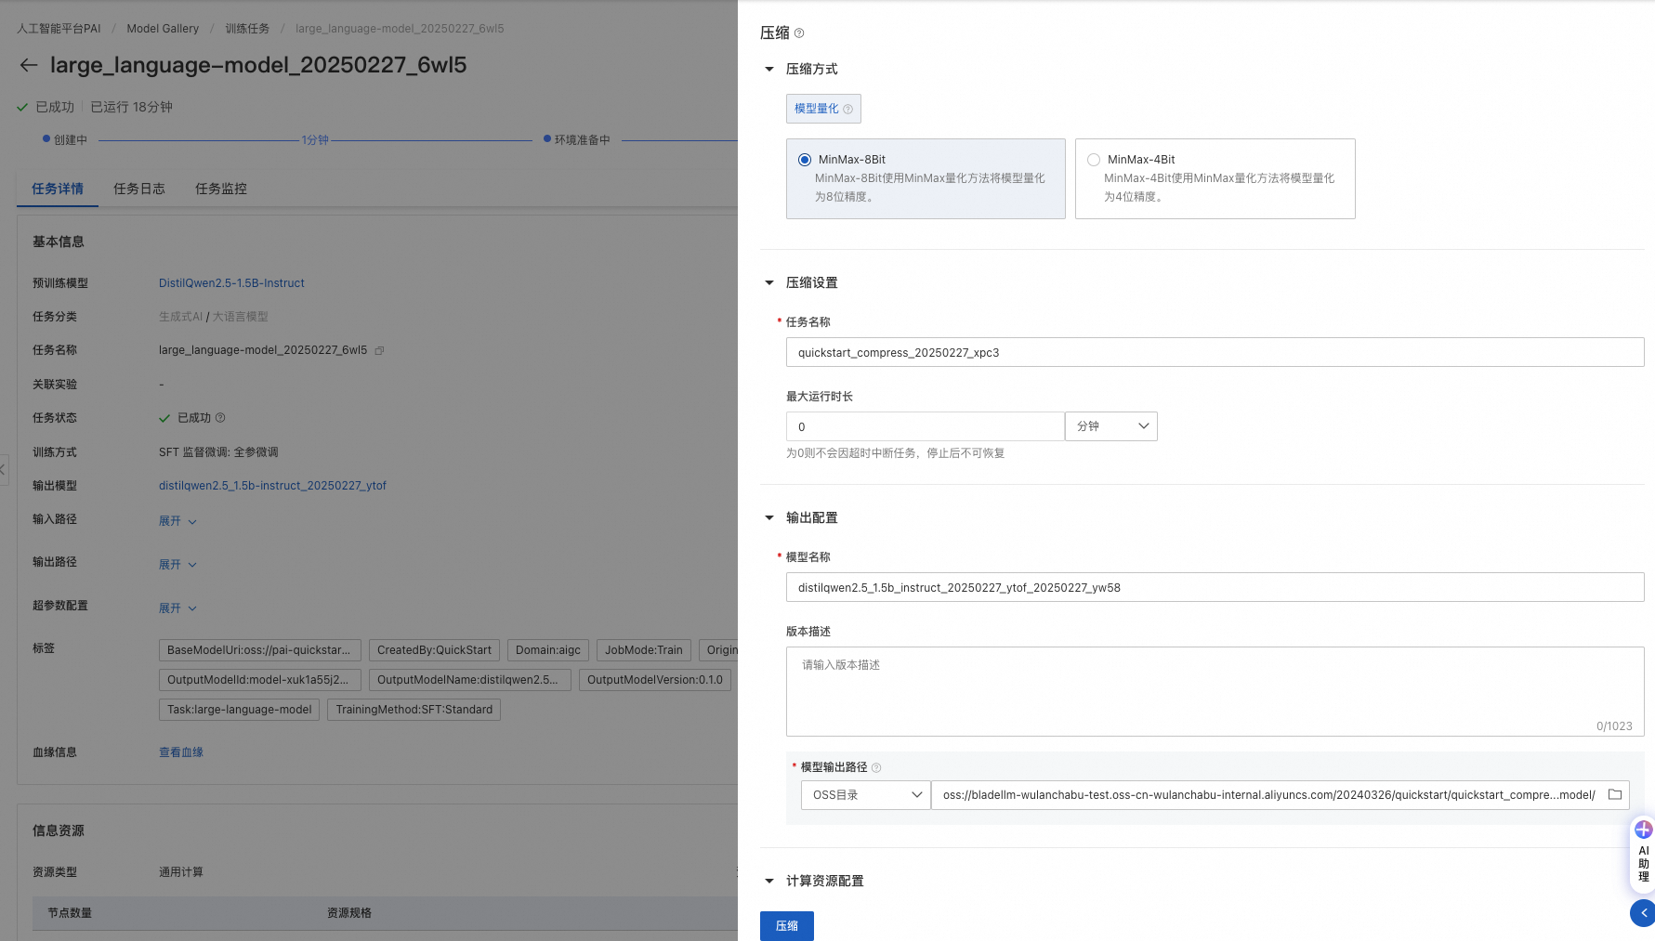Select the MinMax-8Bit quantization option
This screenshot has width=1655, height=941.
pos(926,178)
